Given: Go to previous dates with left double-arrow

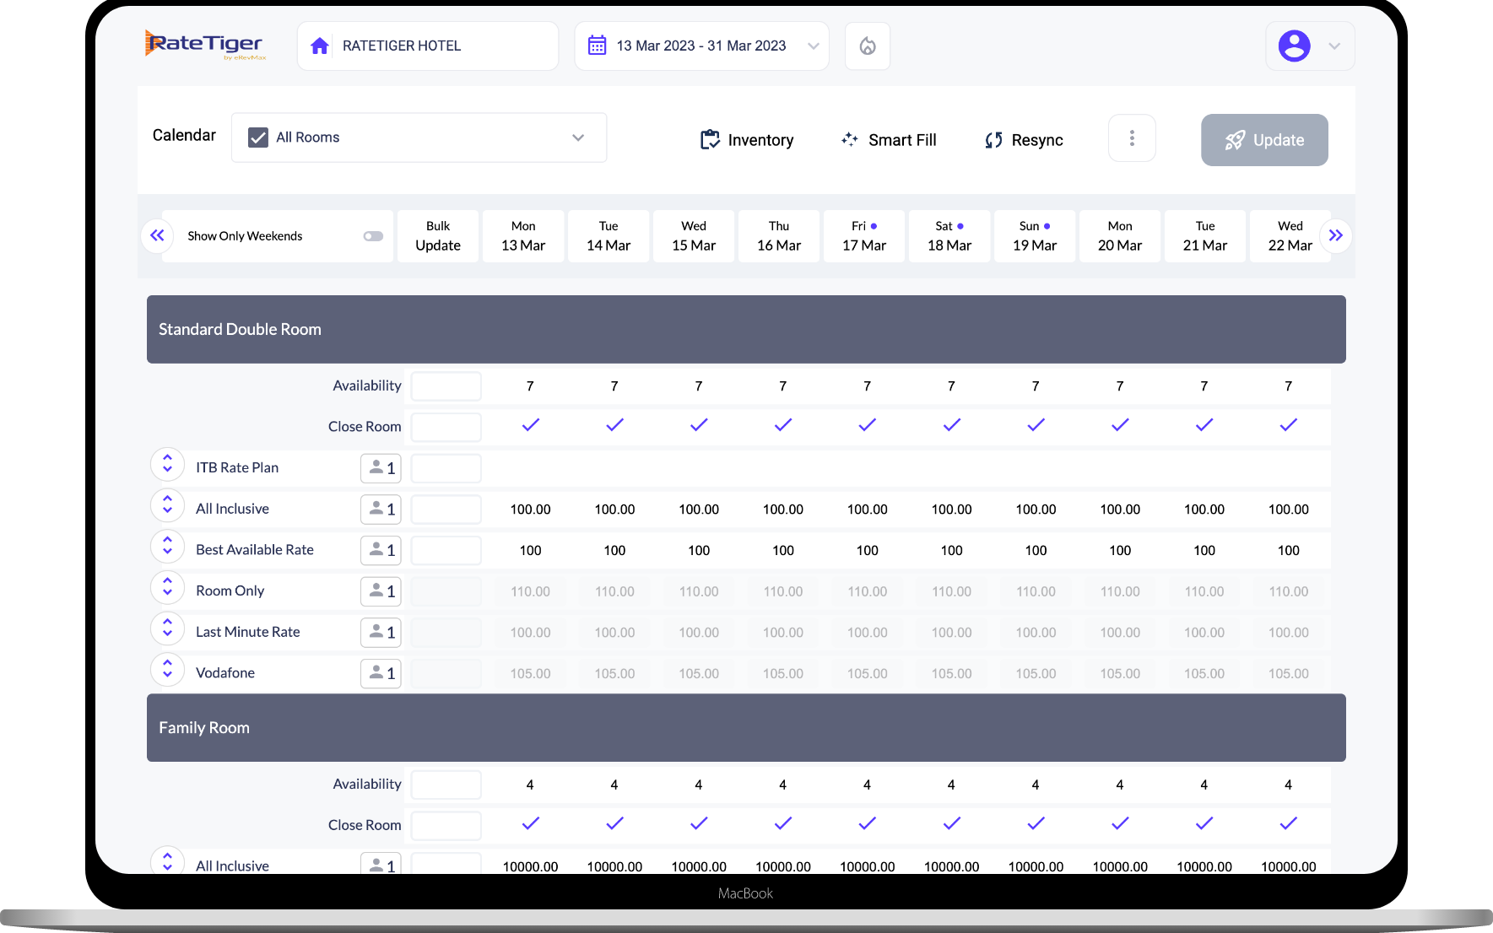Looking at the screenshot, I should [157, 235].
